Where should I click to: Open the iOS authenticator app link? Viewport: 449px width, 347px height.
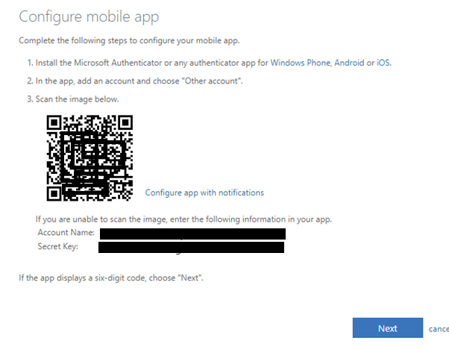[x=383, y=63]
